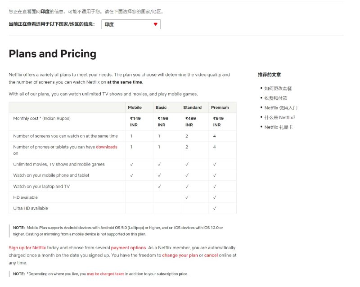Click the screens count 4 under Premium

click(215, 136)
